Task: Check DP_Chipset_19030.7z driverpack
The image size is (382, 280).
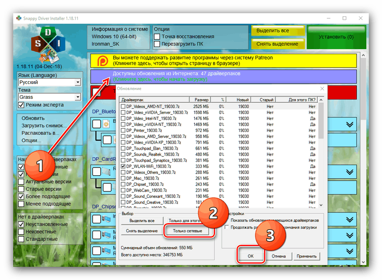Action: coord(123,184)
